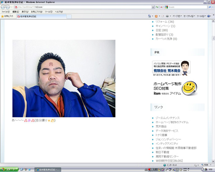Click the blue Help icon in command bar
Image resolution: width=215 pixels, height=172 pixels.
pyautogui.click(x=208, y=16)
